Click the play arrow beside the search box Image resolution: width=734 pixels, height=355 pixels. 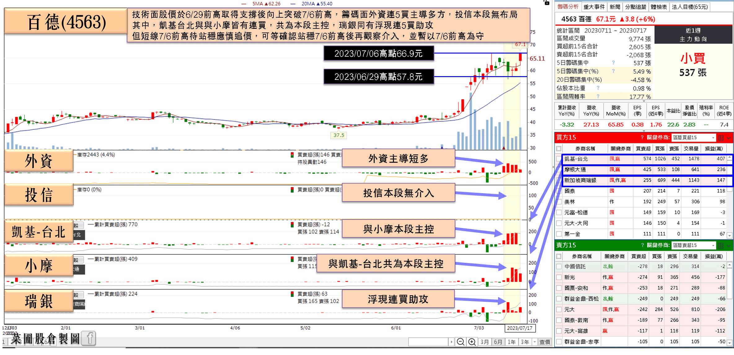coord(451,342)
